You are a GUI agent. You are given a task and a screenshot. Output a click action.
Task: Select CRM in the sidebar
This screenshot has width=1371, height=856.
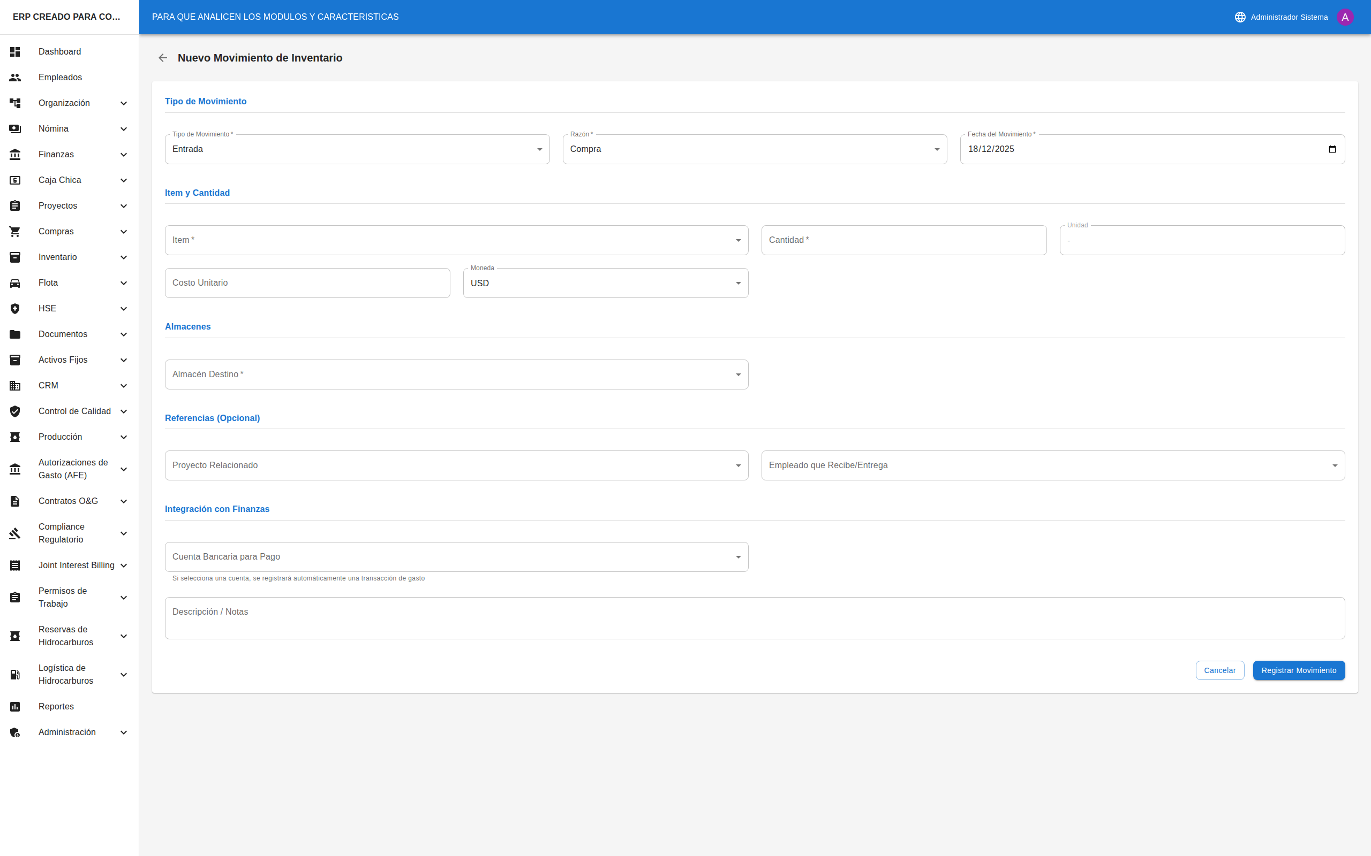(49, 386)
